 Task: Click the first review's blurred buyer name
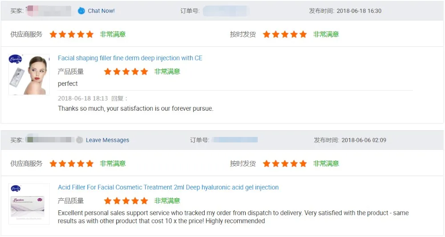click(x=49, y=11)
